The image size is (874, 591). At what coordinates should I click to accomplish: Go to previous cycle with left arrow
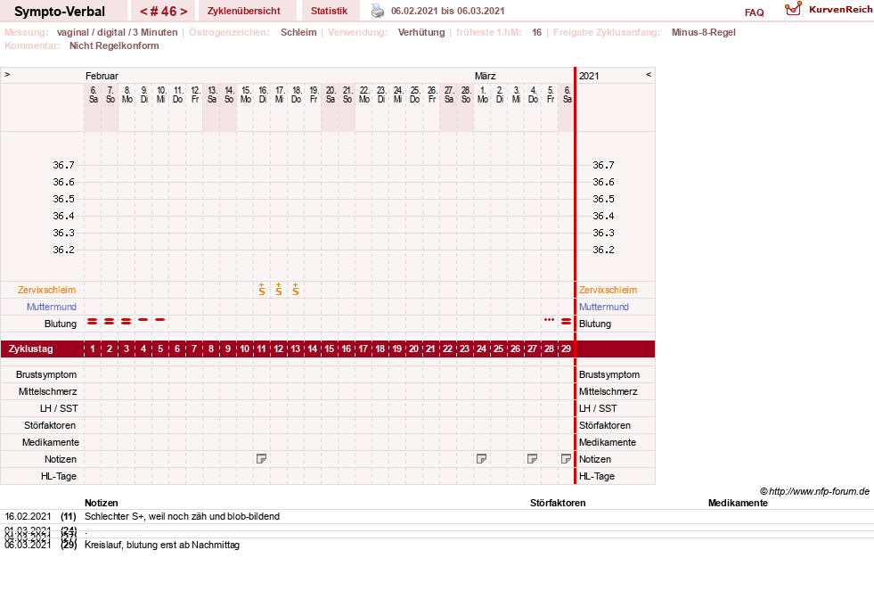click(143, 12)
